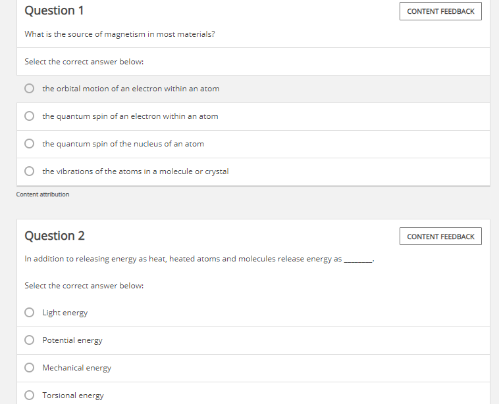Image resolution: width=499 pixels, height=404 pixels.
Task: Click the heated atoms and molecules question text
Action: pos(183,259)
